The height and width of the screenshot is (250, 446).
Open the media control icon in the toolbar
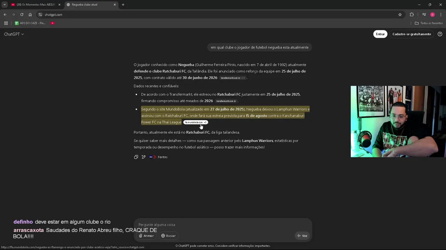click(x=424, y=15)
